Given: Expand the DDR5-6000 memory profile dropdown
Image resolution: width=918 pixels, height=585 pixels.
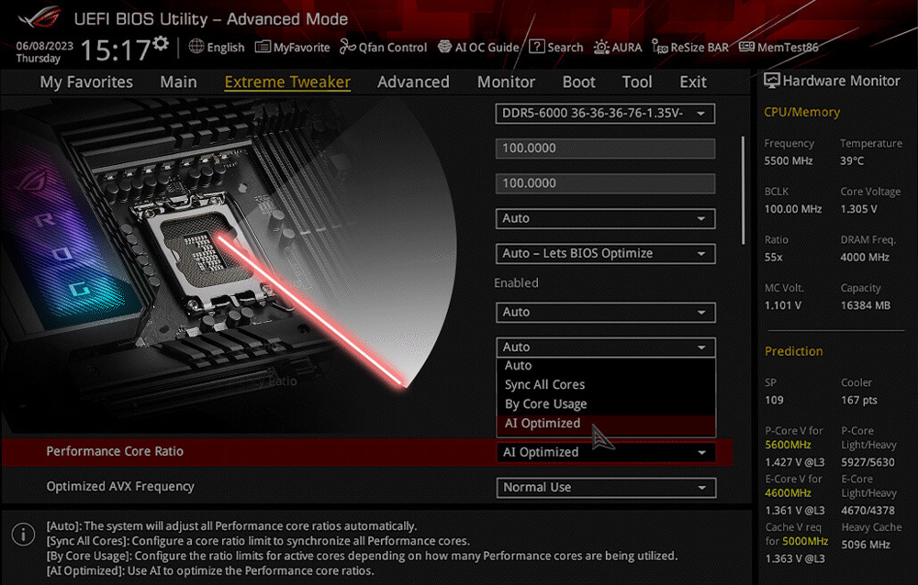Looking at the screenshot, I should coord(605,114).
